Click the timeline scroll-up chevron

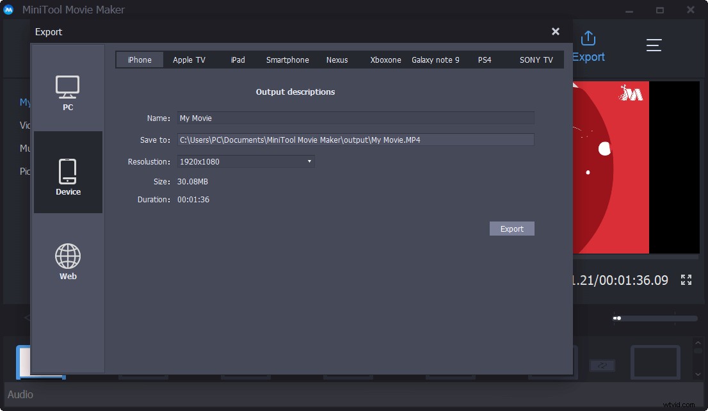pos(697,341)
